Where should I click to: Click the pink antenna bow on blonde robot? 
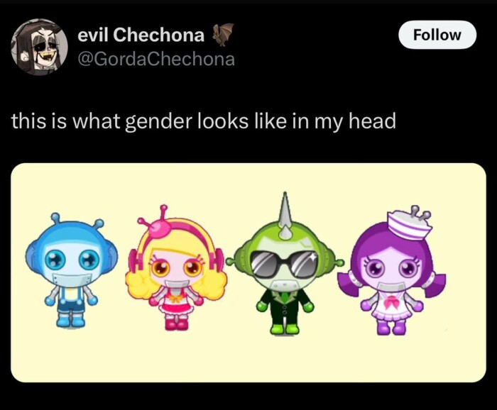(x=159, y=223)
